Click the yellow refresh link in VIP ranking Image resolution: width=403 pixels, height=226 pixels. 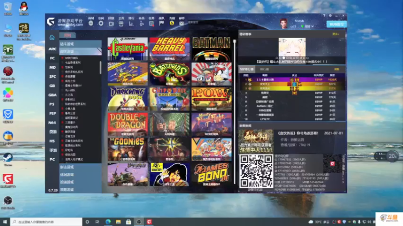tap(337, 69)
